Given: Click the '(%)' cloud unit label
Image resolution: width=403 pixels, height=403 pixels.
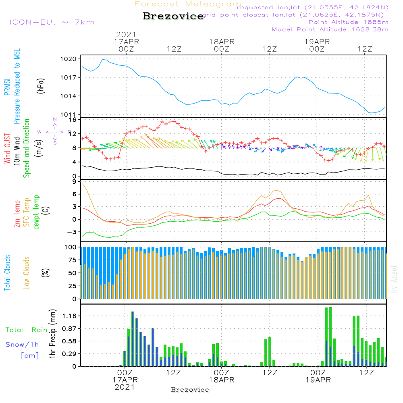Looking at the screenshot, I should tap(45, 273).
